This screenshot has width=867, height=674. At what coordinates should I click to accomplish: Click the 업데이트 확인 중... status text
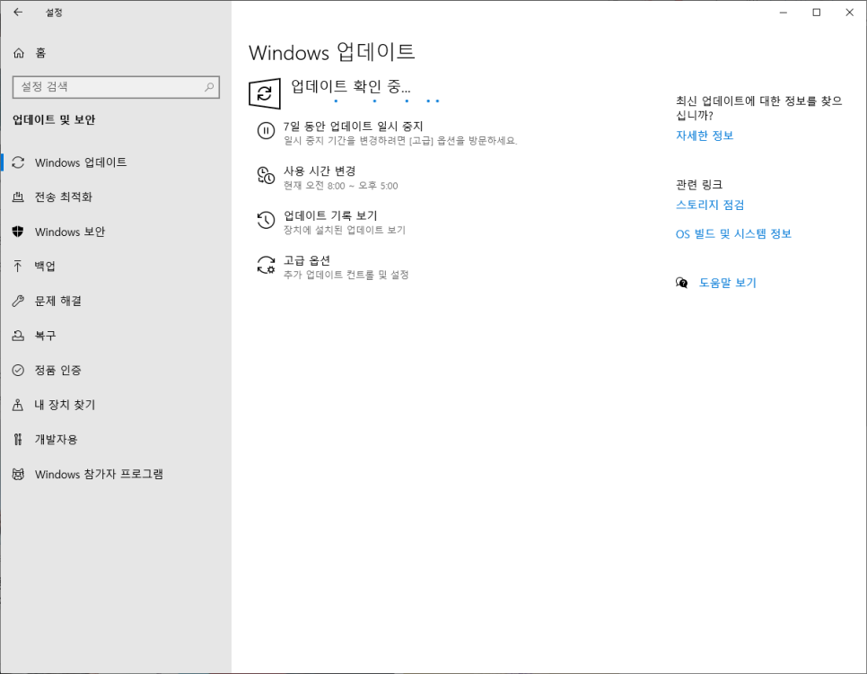351,86
